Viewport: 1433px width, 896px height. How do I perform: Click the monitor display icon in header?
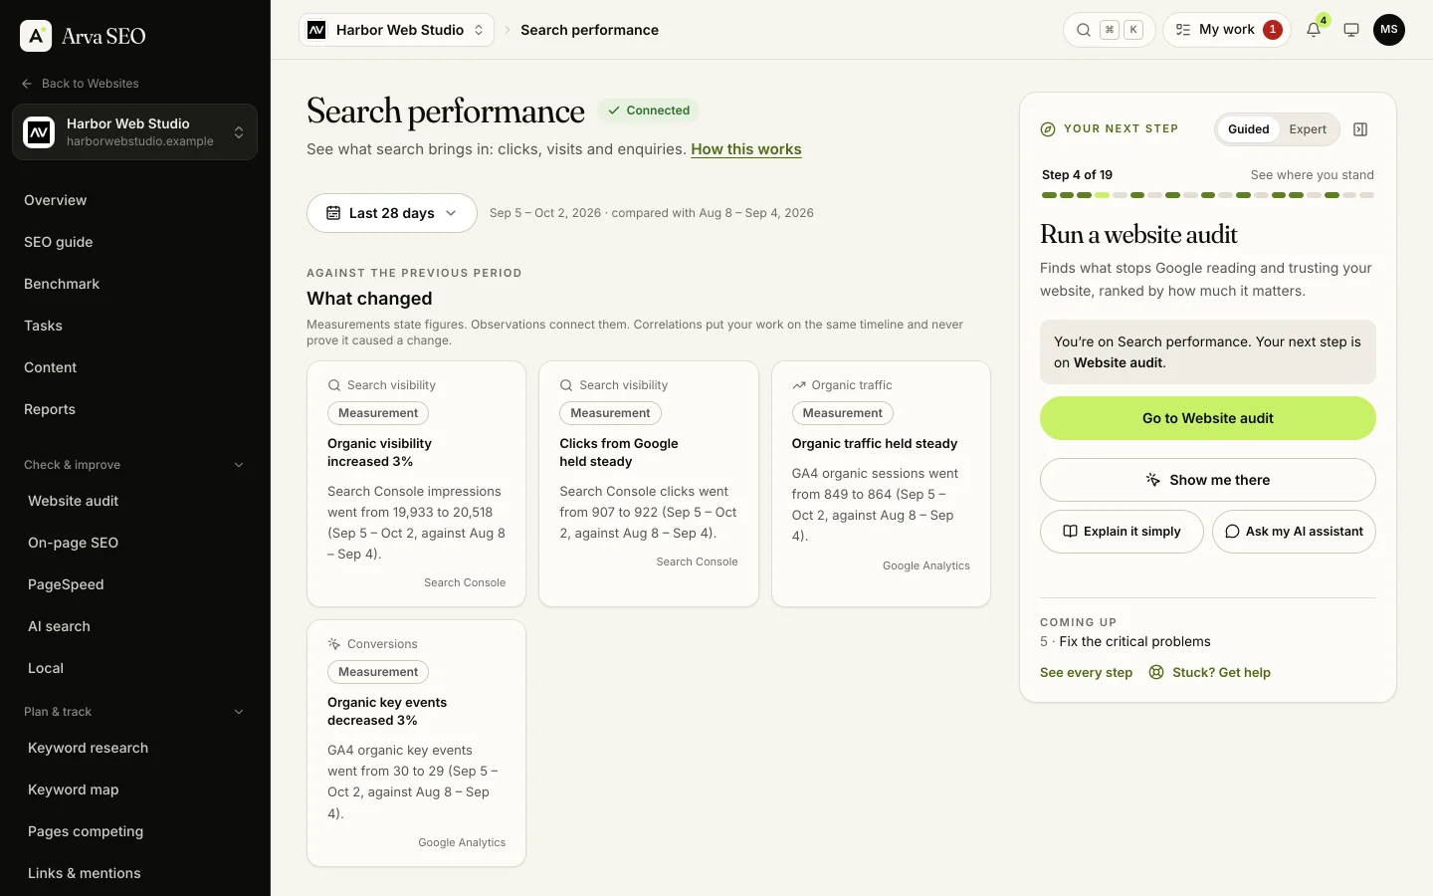[x=1351, y=30]
